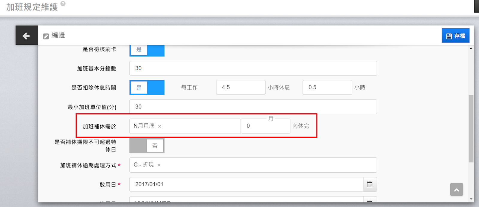Click the help question mark icon
Image resolution: width=479 pixels, height=207 pixels.
click(x=63, y=4)
